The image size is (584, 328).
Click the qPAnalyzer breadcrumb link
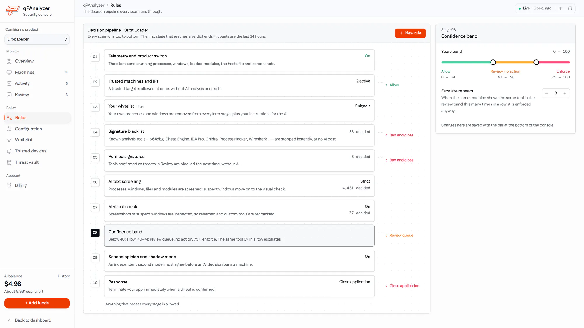pos(93,5)
